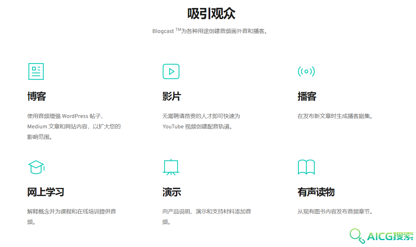
Task: Click the 播客 heading
Action: coord(307,96)
